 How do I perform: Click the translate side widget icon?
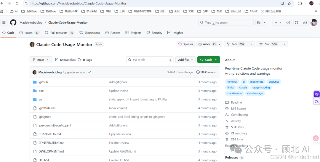pos(316,101)
